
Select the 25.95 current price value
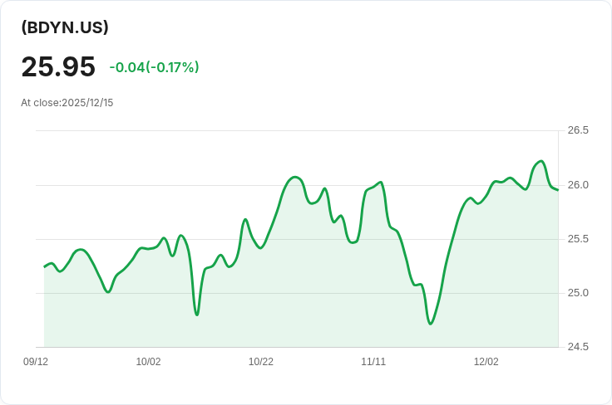[58, 67]
